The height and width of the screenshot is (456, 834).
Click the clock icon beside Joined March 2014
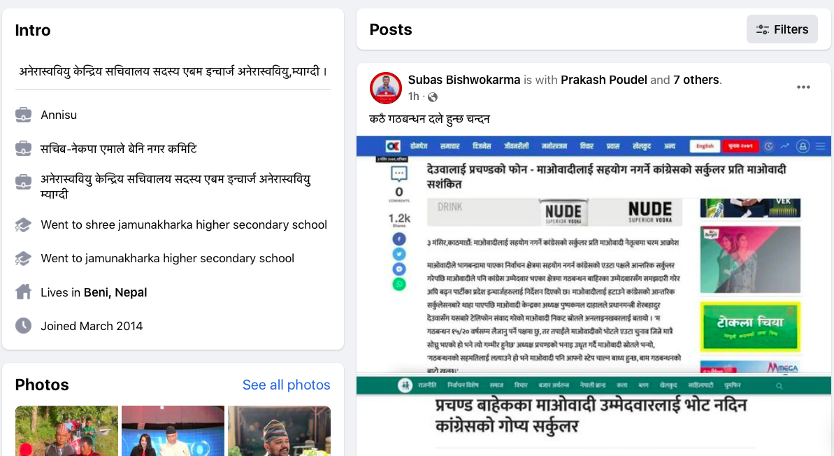tap(23, 326)
